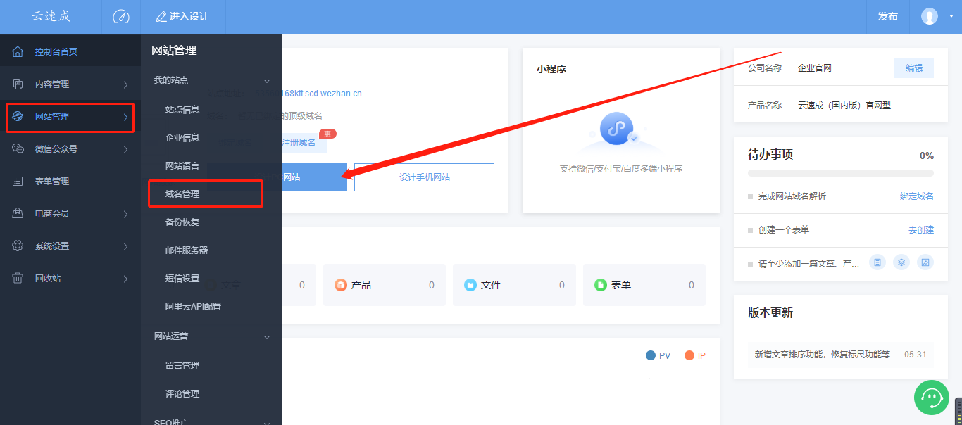Expand the 回收站 chevron arrow
The width and height of the screenshot is (962, 425).
[125, 279]
